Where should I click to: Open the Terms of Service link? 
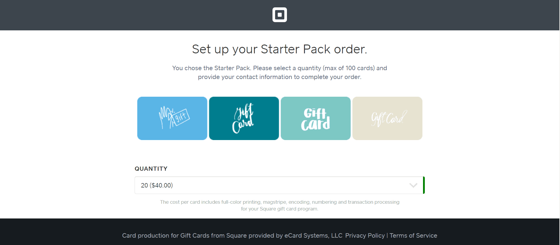point(413,236)
